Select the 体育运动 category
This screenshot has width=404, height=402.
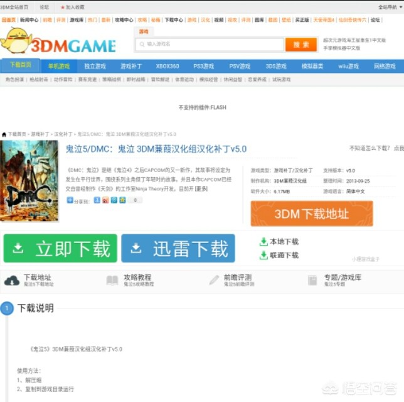184,80
